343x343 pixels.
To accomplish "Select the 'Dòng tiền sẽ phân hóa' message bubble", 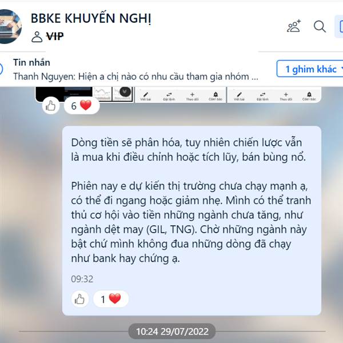I will 192,221.
